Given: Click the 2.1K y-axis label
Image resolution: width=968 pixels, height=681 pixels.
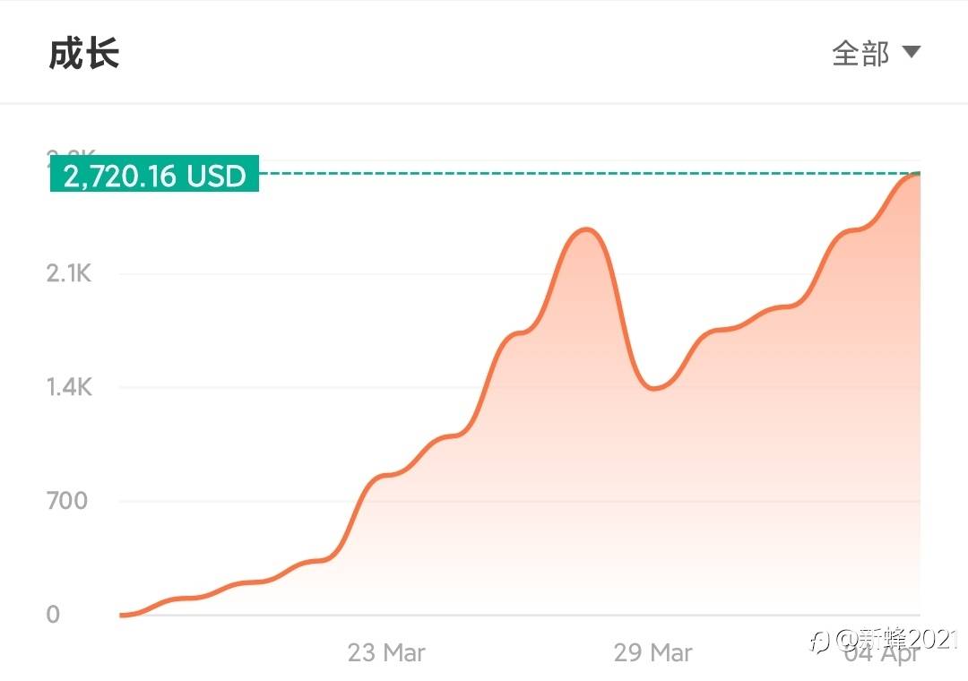Looking at the screenshot, I should 69,274.
